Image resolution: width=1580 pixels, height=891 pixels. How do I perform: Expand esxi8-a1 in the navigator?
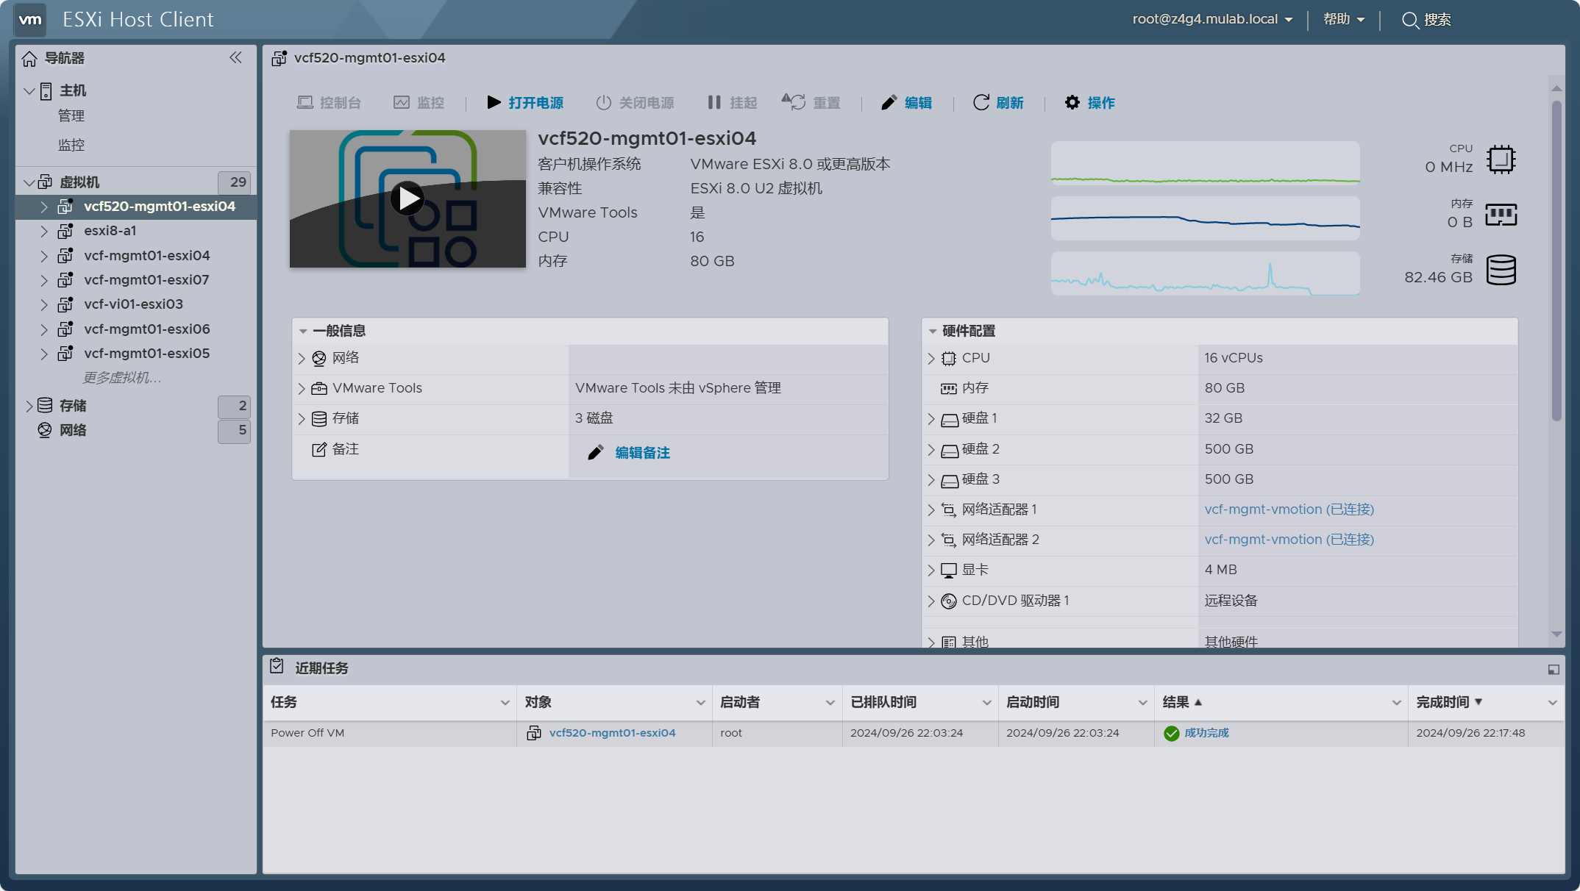43,231
